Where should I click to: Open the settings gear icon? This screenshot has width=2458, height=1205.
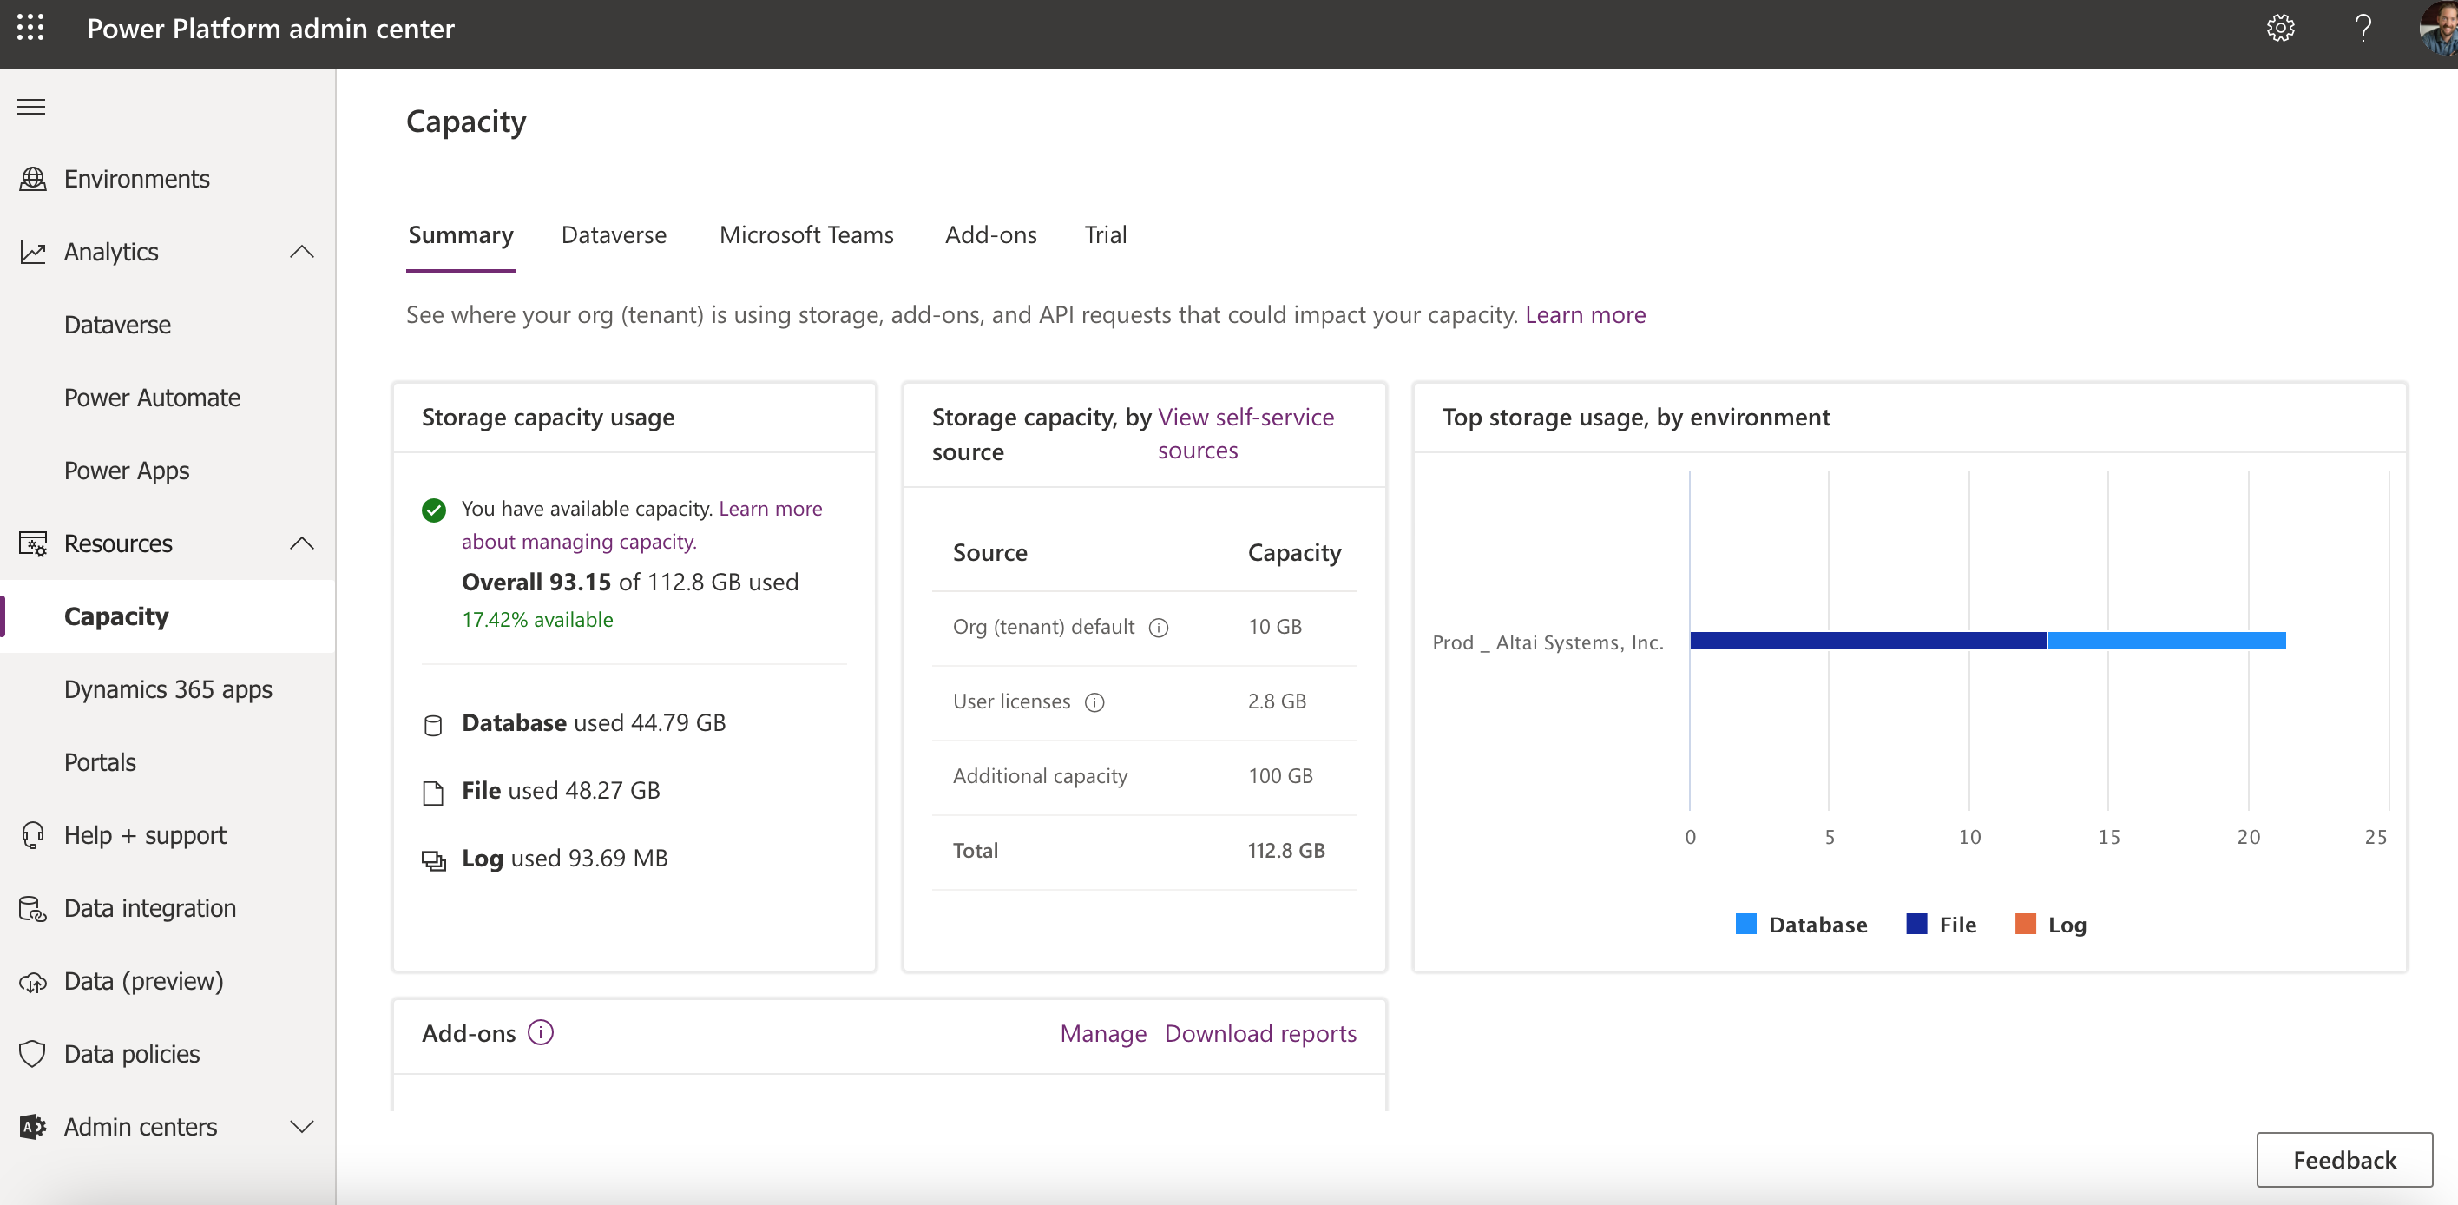[x=2281, y=28]
